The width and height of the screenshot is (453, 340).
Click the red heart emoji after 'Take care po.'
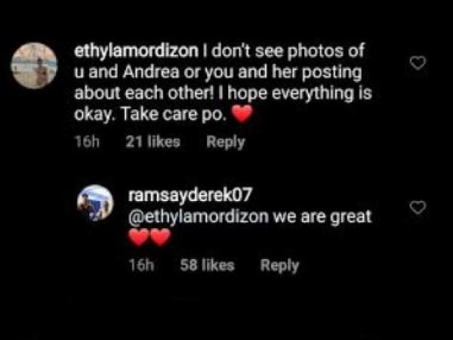click(242, 114)
